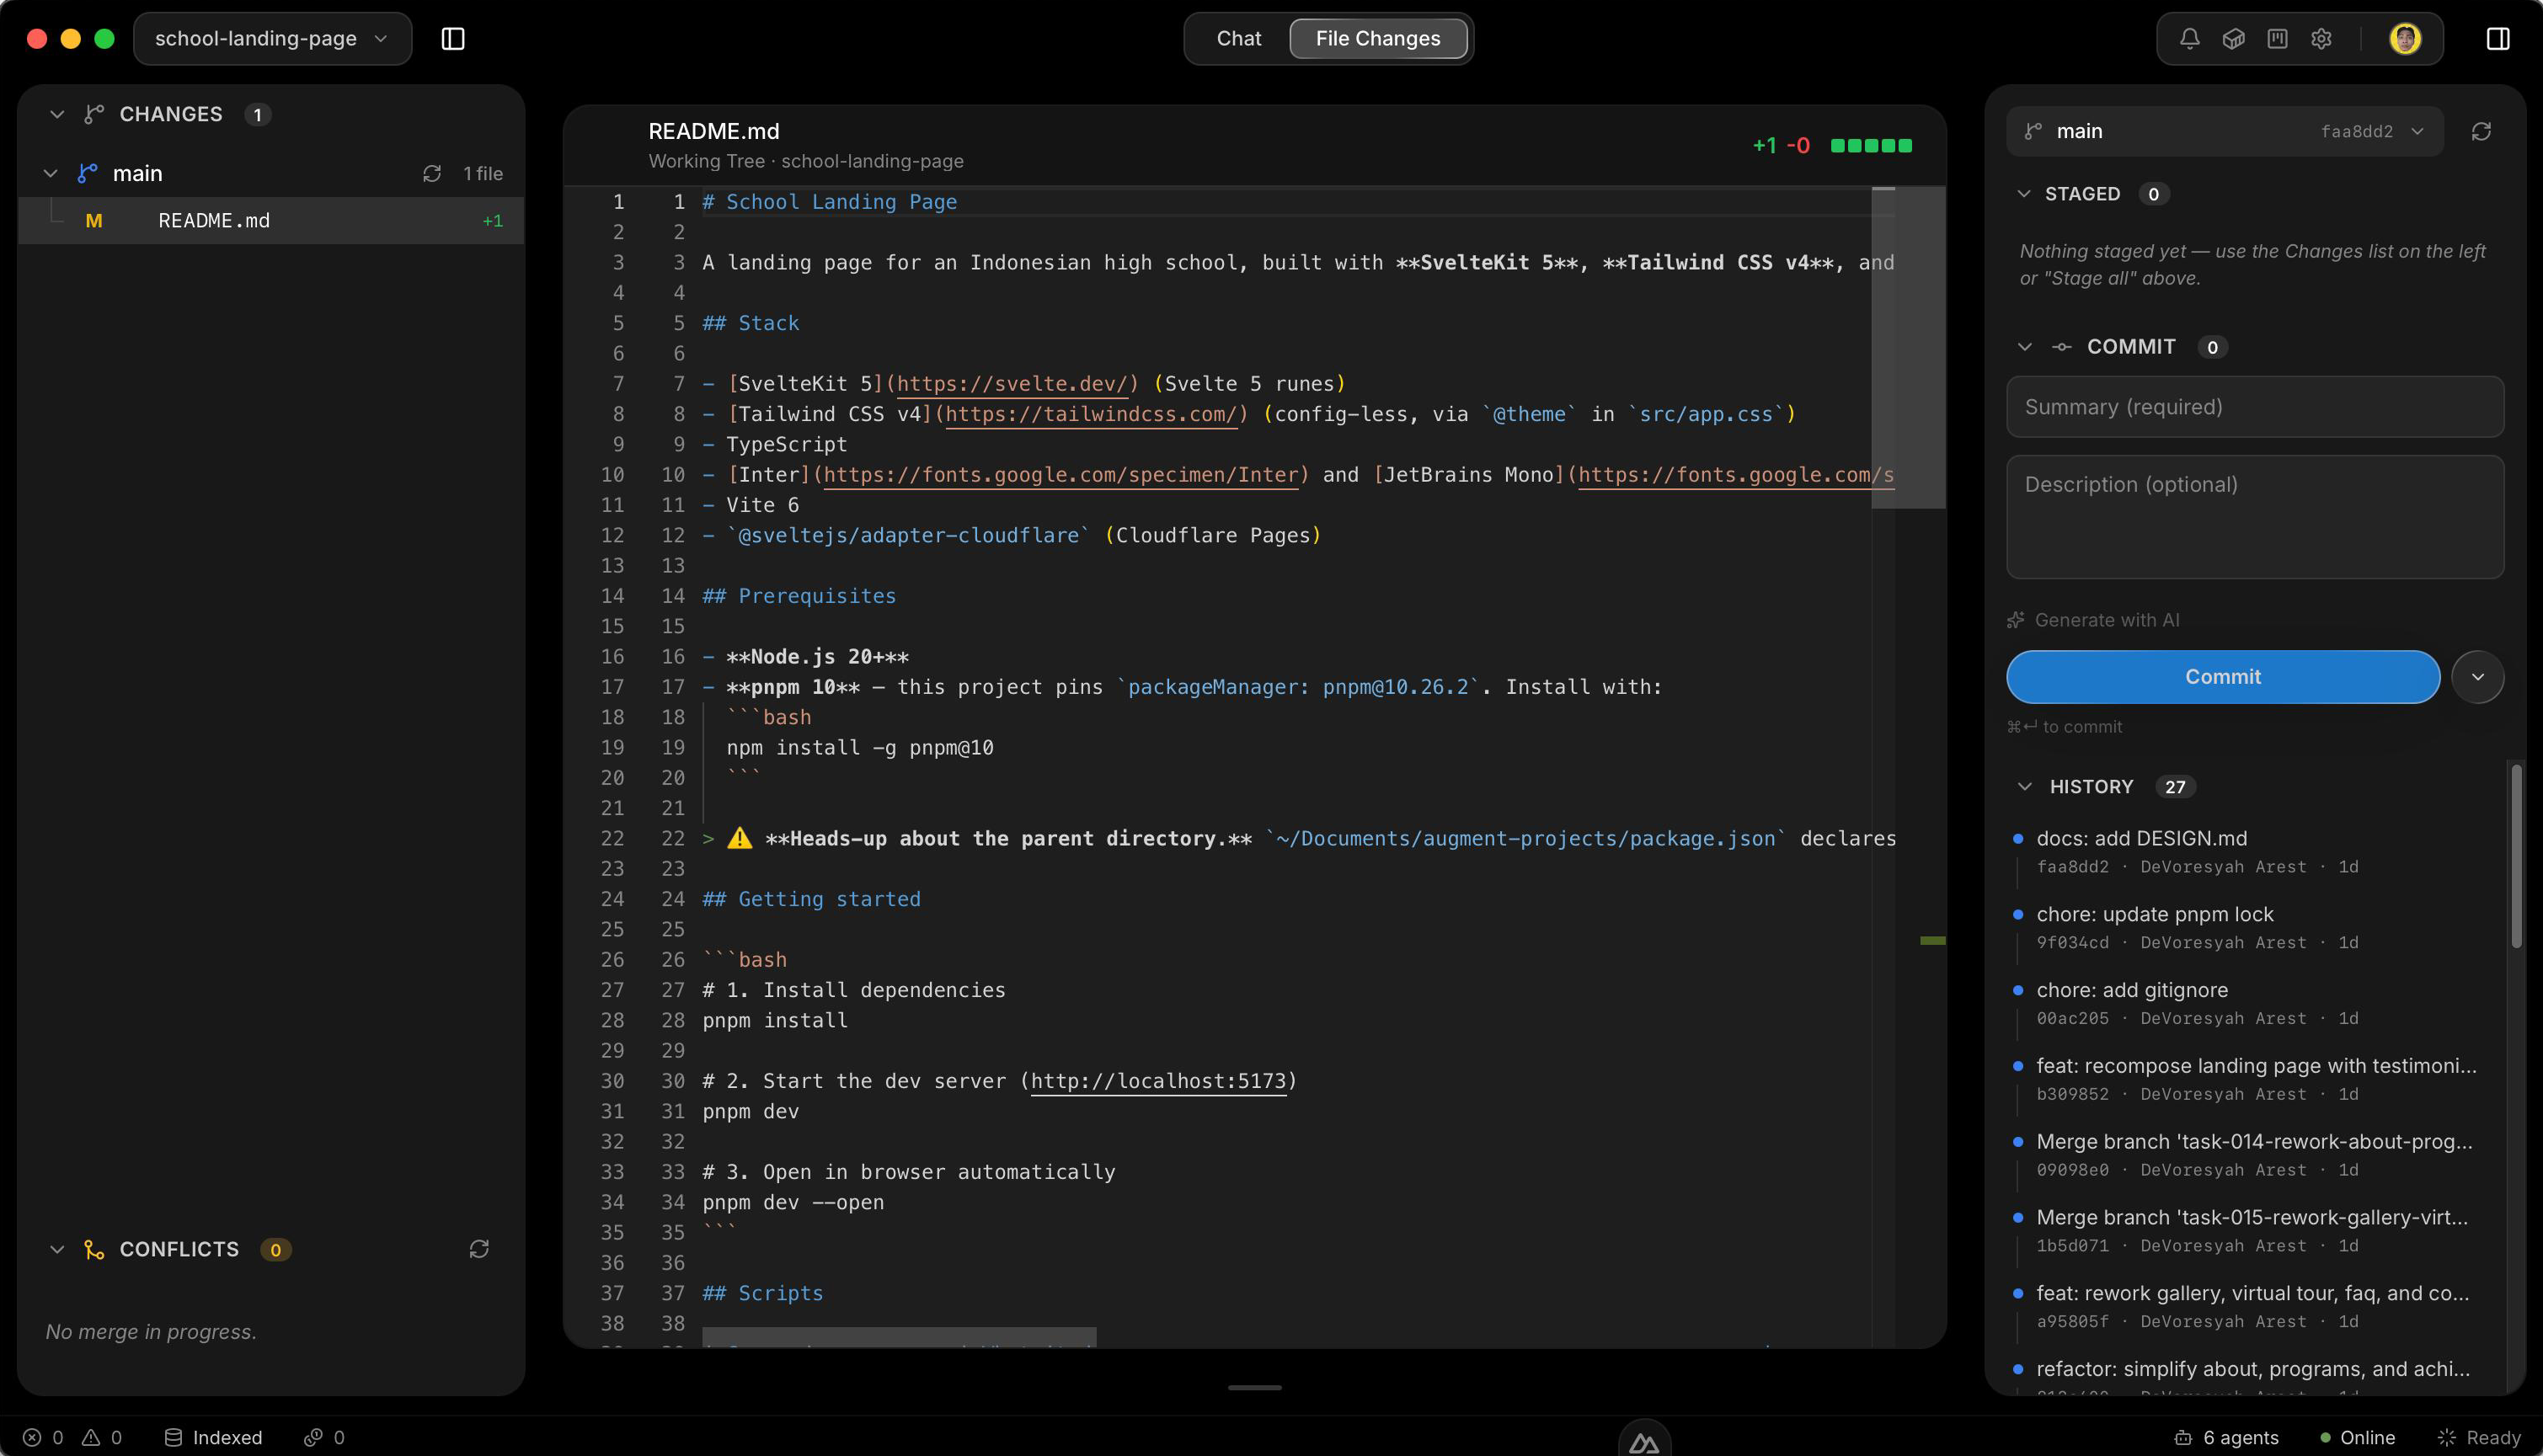
Task: Refresh the git panel next to branch selector
Action: (x=2481, y=132)
